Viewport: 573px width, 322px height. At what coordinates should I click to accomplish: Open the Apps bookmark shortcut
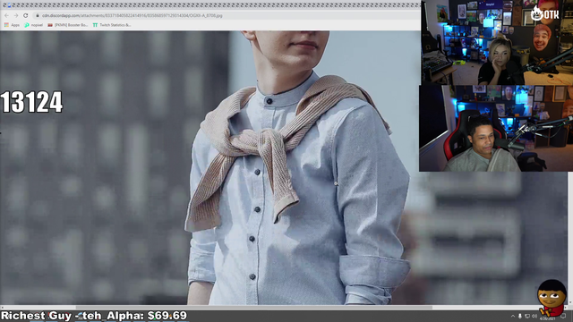pos(12,25)
